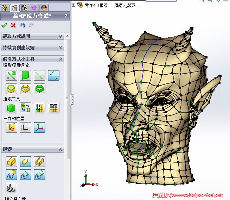Screen dimensions: 230x200
Task: Open the DimXpert manager tab
Action: [34, 8]
